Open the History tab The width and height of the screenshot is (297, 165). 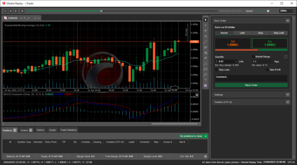pos(41,130)
